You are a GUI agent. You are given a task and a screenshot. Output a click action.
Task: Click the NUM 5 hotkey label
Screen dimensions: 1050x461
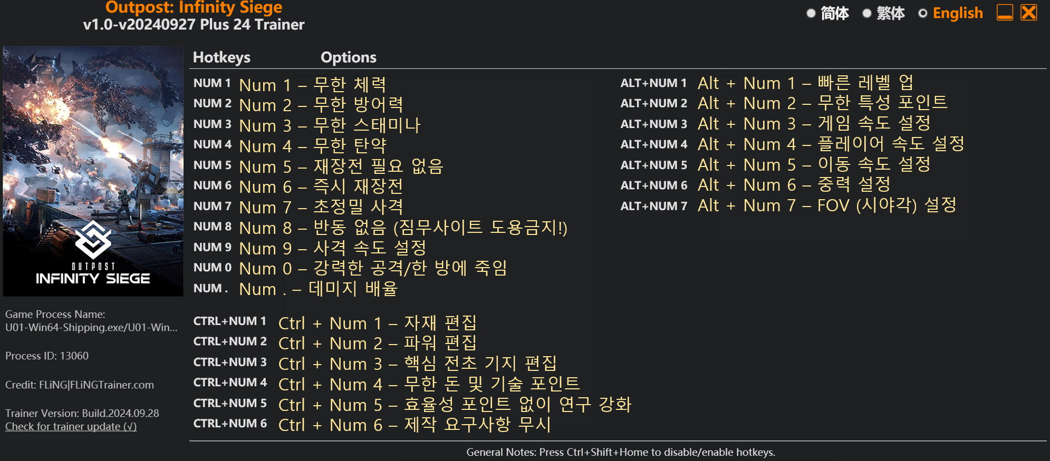pos(212,165)
